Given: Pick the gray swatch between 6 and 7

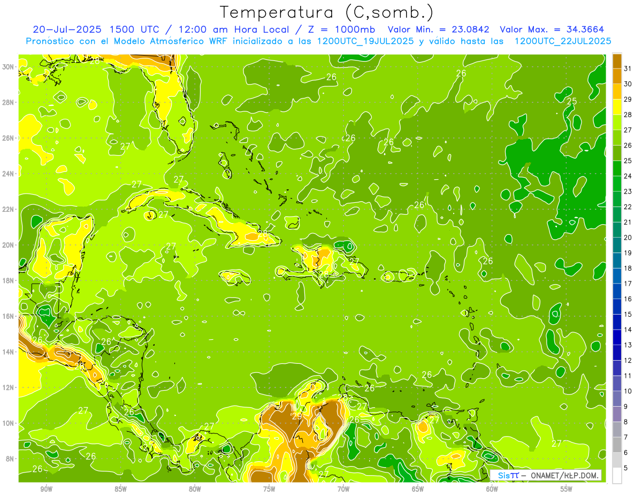Looking at the screenshot, I should click(x=617, y=445).
